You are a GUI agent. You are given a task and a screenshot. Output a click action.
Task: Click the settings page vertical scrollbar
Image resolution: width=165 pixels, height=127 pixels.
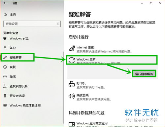pyautogui.click(x=63, y=88)
